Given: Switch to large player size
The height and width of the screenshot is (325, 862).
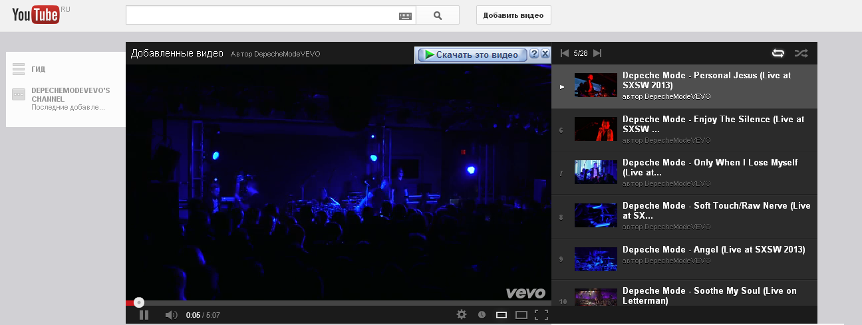Looking at the screenshot, I should coord(521,315).
